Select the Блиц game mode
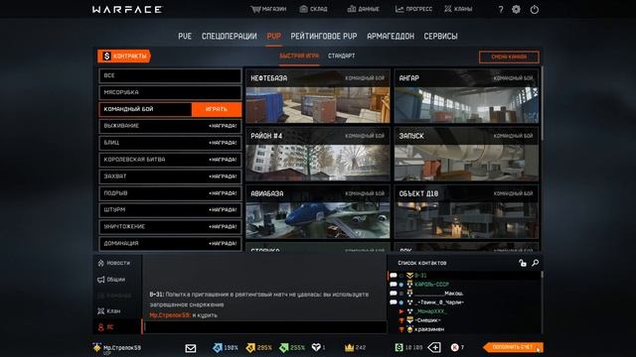Screen dimensions: 636x357 click(170, 143)
